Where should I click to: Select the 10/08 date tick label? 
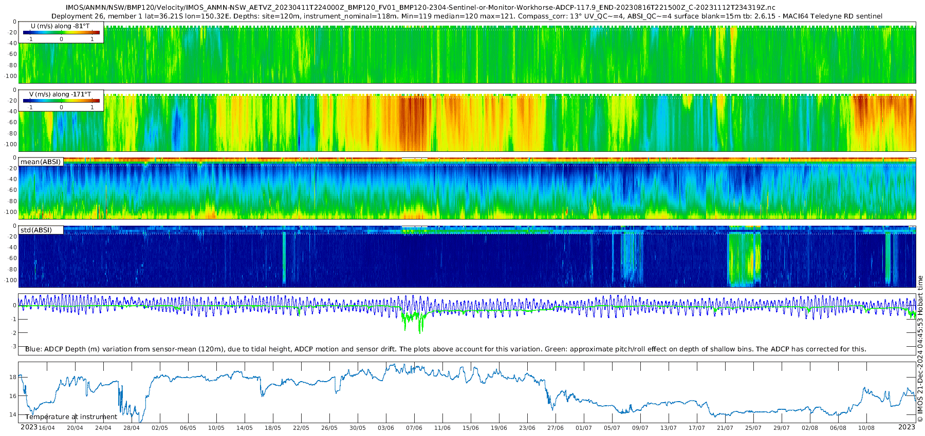pyautogui.click(x=866, y=428)
